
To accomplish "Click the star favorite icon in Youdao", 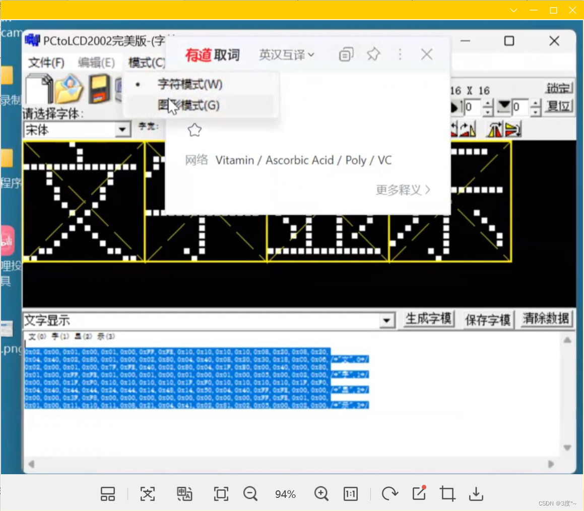I will click(194, 130).
